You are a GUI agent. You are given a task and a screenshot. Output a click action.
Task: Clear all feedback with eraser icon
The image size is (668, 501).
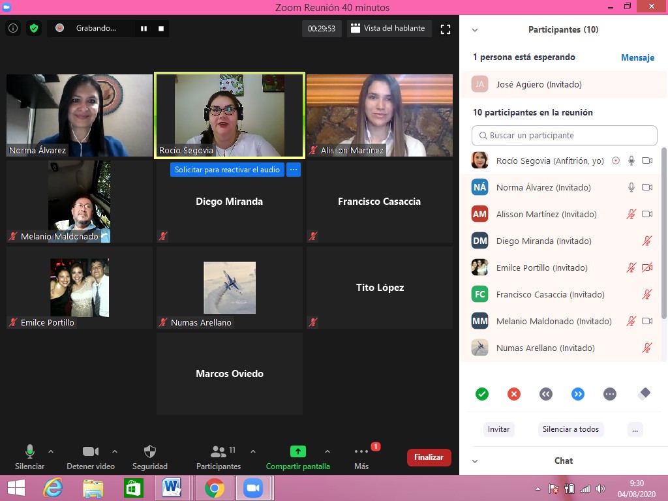point(644,393)
